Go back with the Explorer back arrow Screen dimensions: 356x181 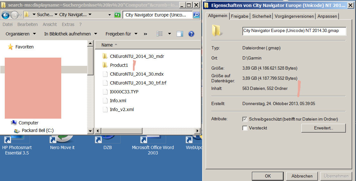5,15
